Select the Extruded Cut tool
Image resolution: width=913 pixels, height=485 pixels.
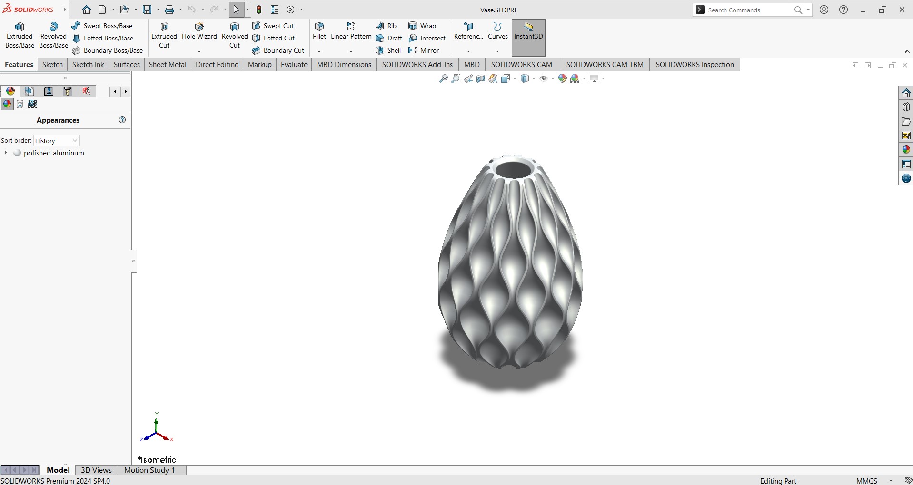tap(164, 36)
